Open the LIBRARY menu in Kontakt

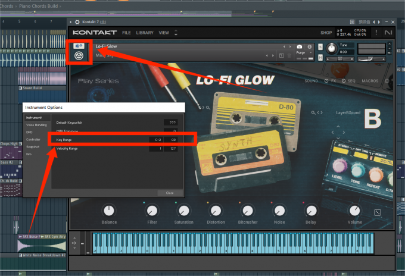[x=145, y=33]
